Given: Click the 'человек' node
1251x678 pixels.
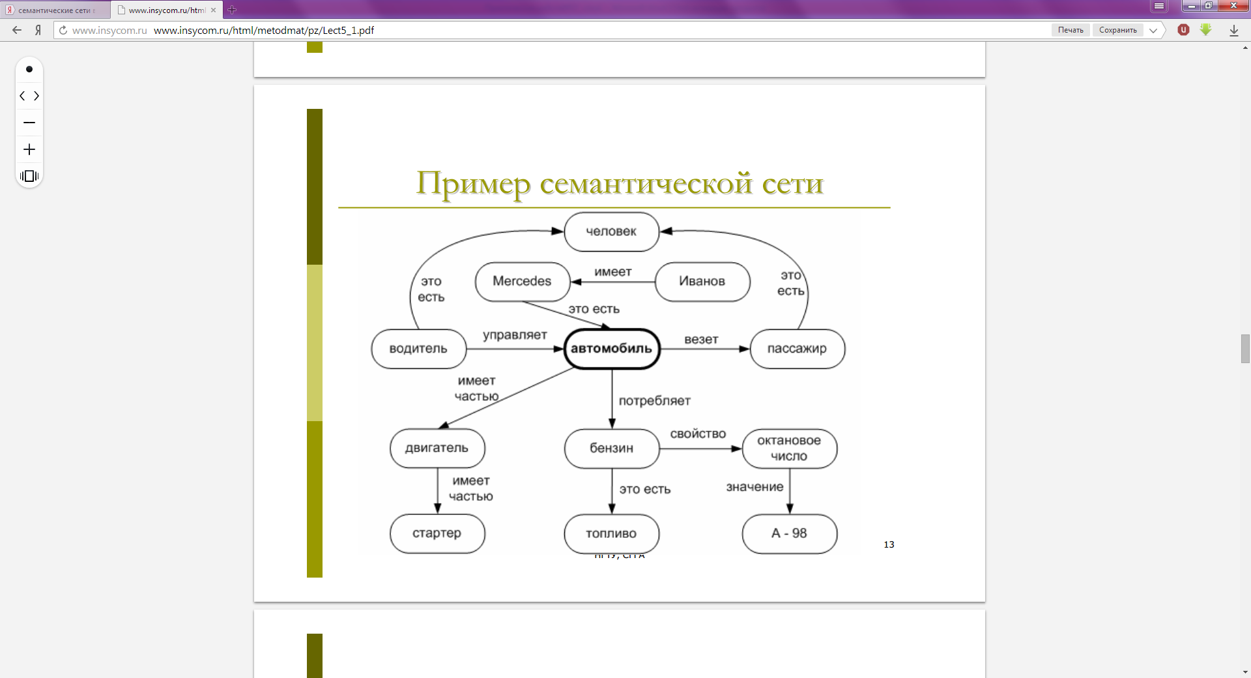Looking at the screenshot, I should [611, 231].
